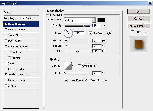The width and height of the screenshot is (153, 111).
Task: Click the style preview thumbnail
Action: (138, 44)
